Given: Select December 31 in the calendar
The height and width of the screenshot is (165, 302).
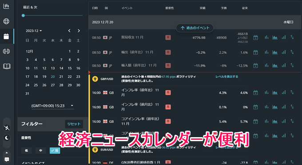Looking at the screenshot, I should click(28, 93).
